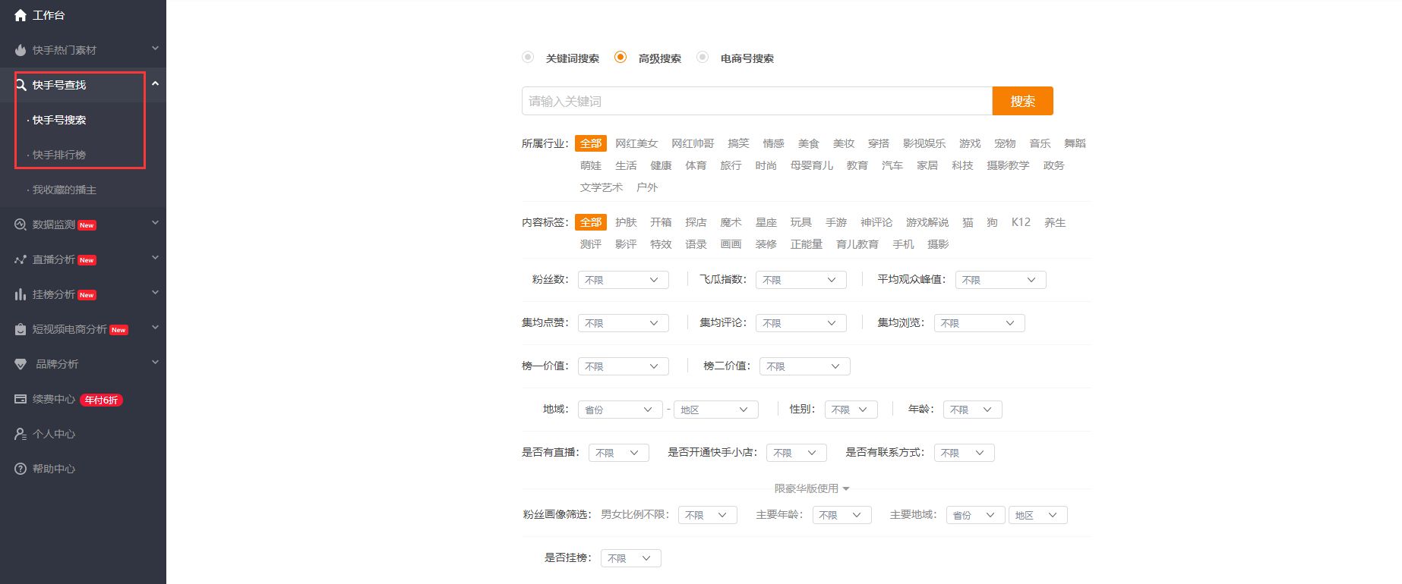Click the 续费中心 card icon
Image resolution: width=1402 pixels, height=584 pixels.
(21, 399)
